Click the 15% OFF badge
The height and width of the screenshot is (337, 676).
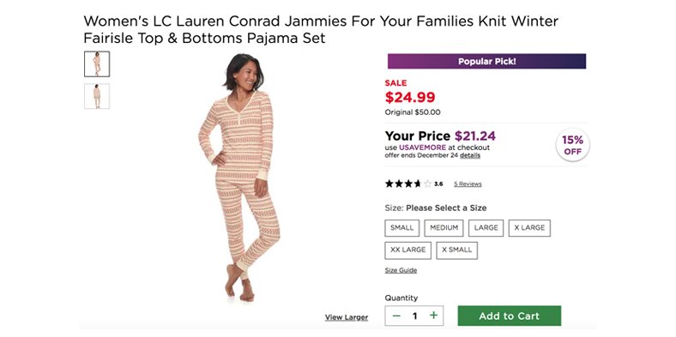[x=572, y=145]
